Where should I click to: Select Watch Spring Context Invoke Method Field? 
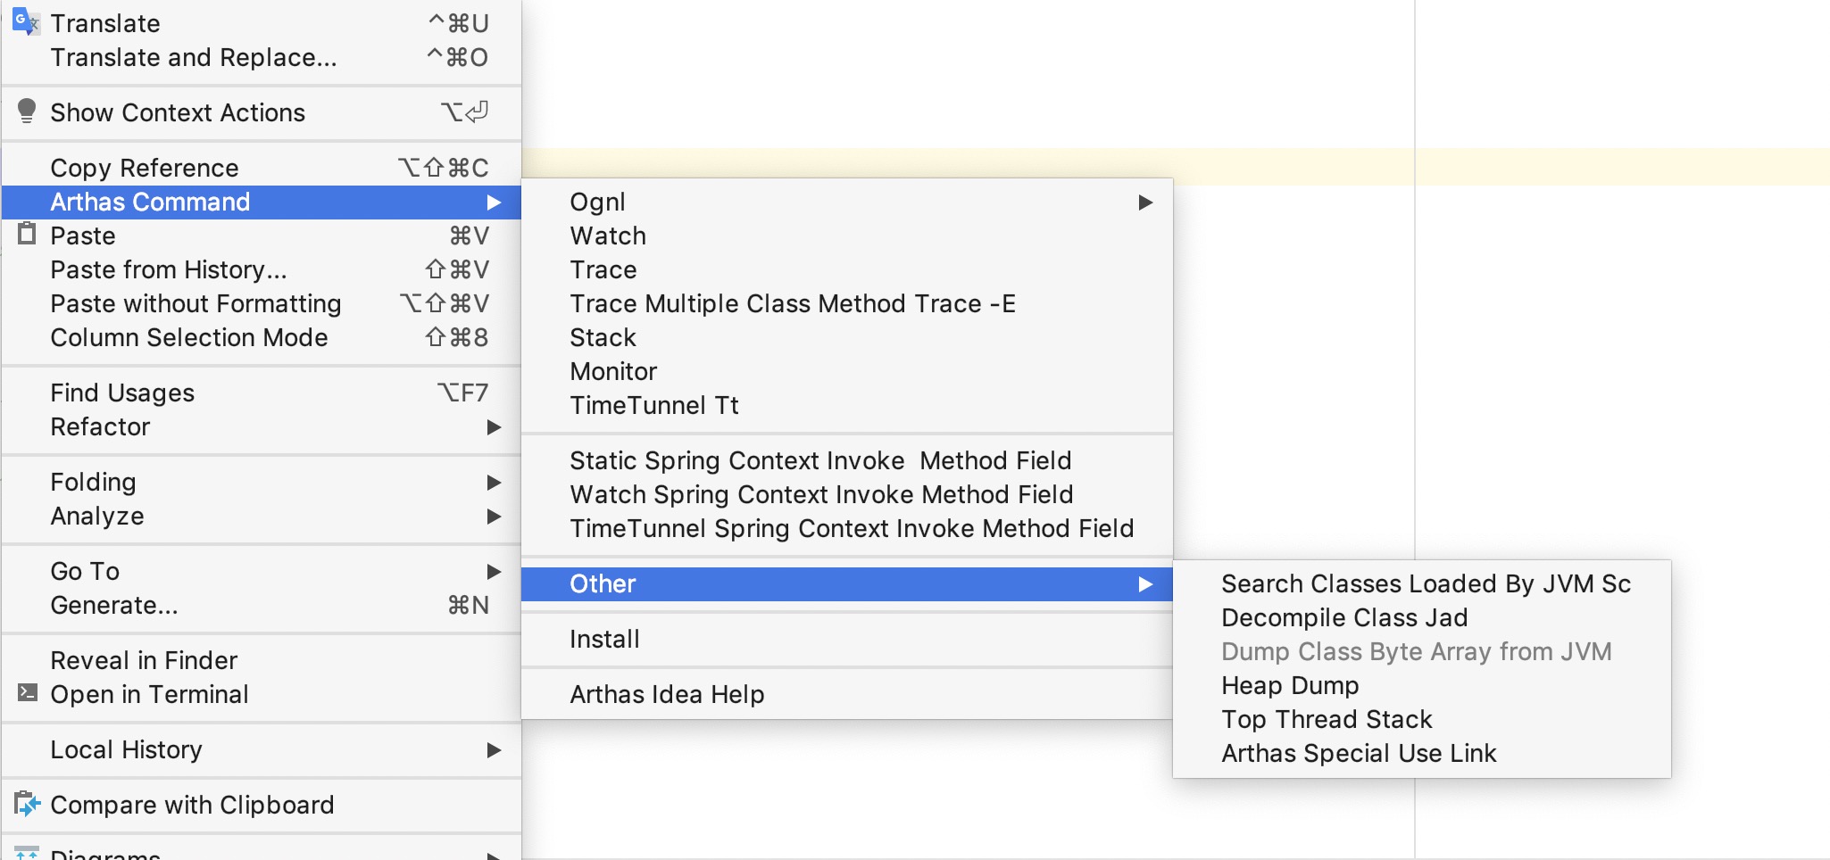846,494
